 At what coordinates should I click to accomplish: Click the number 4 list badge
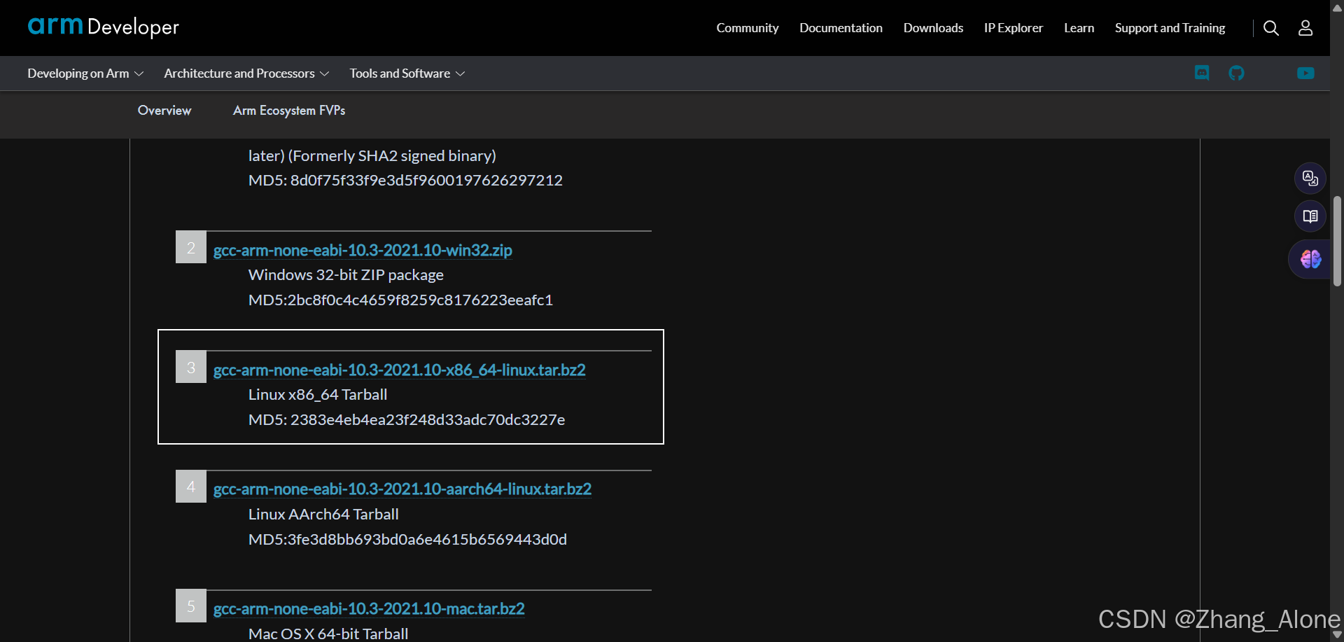[x=191, y=487]
